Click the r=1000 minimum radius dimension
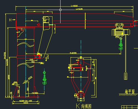 coord(35,93)
